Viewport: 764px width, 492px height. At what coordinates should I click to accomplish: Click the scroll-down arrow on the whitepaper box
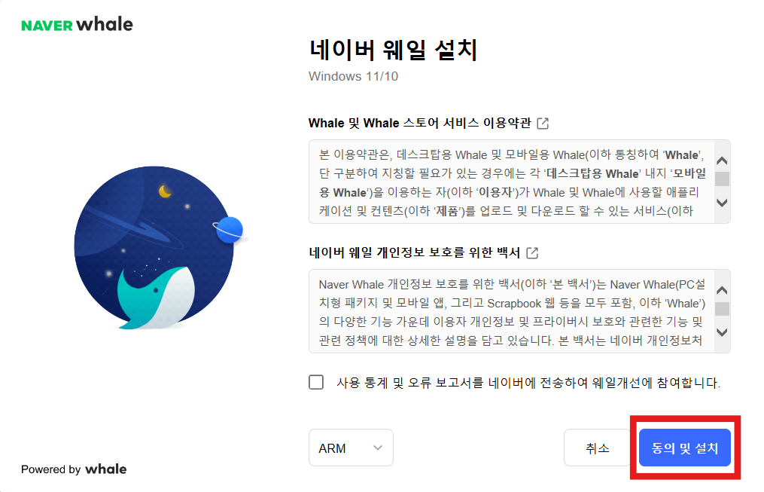pyautogui.click(x=721, y=332)
